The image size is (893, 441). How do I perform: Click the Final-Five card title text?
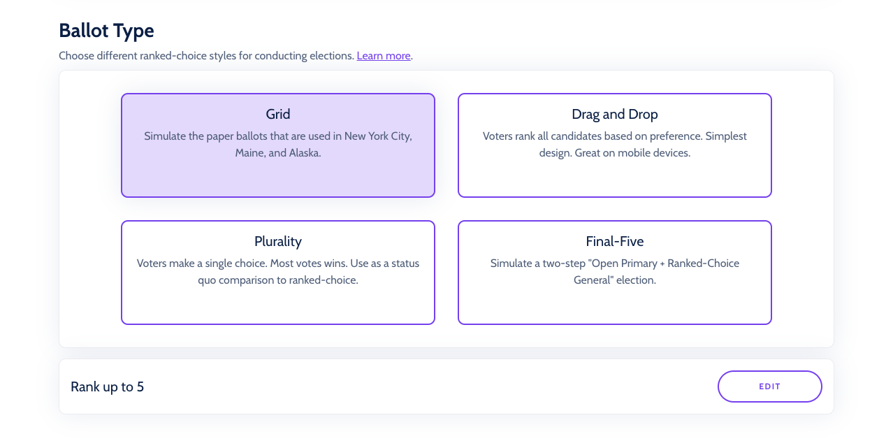pos(614,241)
